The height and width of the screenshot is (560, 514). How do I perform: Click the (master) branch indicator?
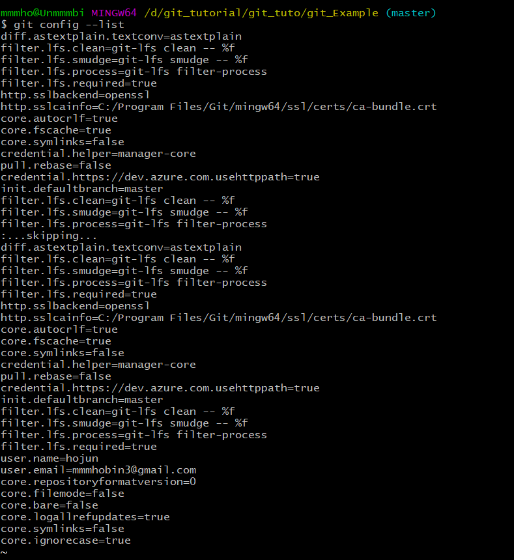tap(411, 13)
